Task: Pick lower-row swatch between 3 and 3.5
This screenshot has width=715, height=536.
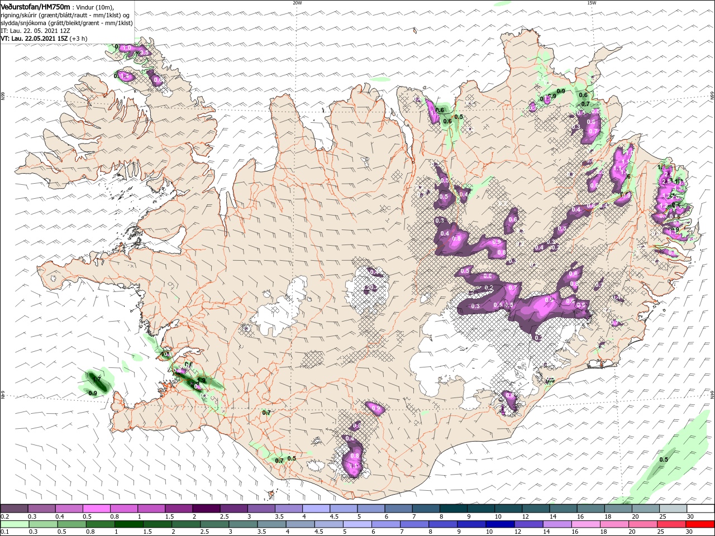Action: pos(243,524)
